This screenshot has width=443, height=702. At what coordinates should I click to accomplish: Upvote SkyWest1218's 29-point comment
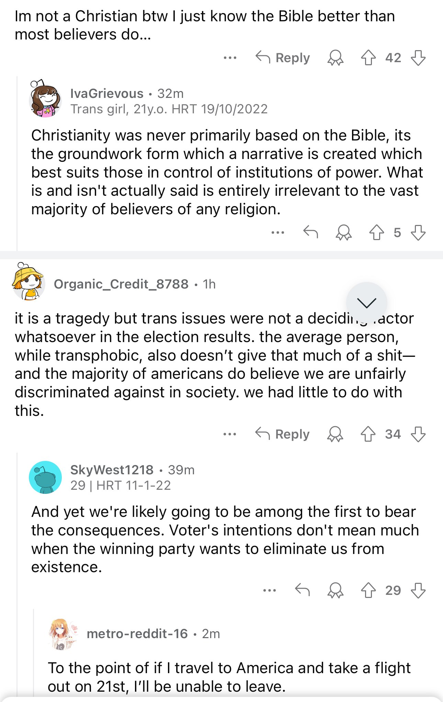pyautogui.click(x=368, y=590)
